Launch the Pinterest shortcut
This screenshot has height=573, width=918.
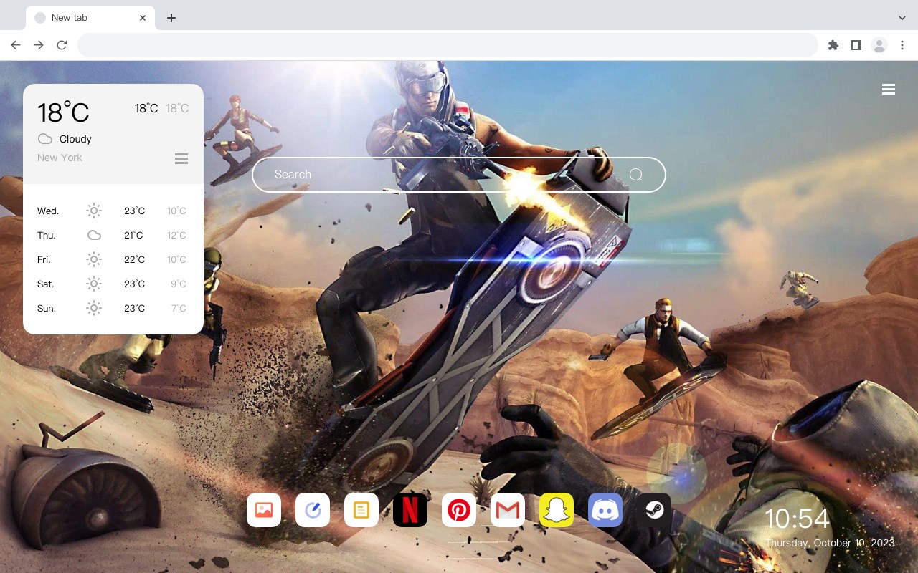coord(459,510)
